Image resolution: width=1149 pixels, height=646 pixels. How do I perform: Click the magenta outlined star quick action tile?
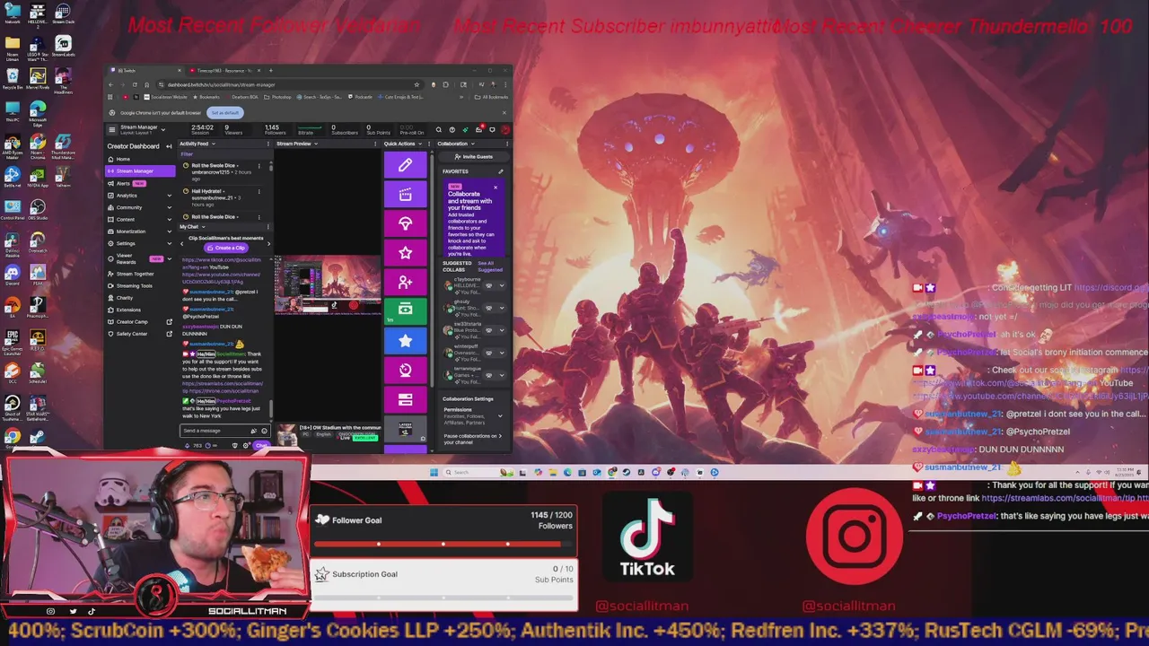(x=405, y=252)
